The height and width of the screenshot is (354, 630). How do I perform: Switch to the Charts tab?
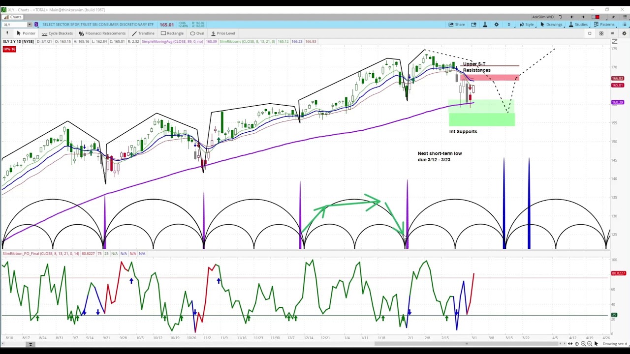(12, 17)
